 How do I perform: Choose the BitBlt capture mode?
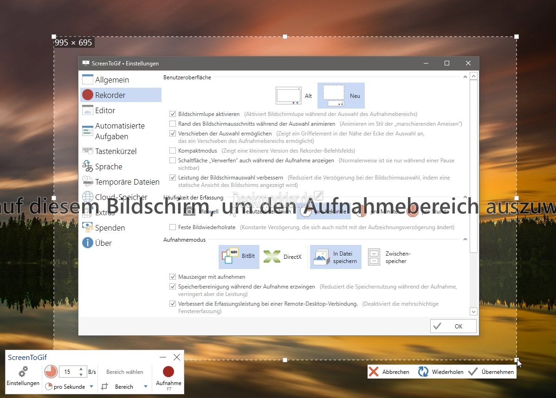click(239, 257)
